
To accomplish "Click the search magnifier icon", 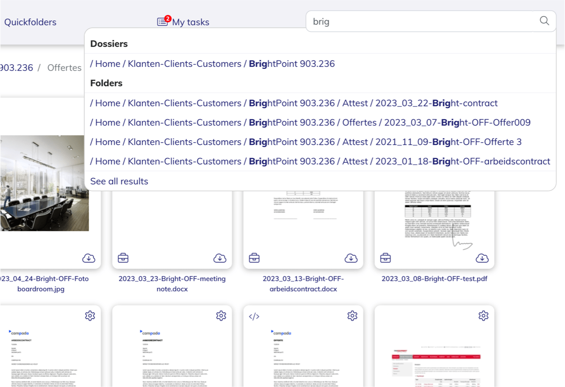I will [544, 21].
